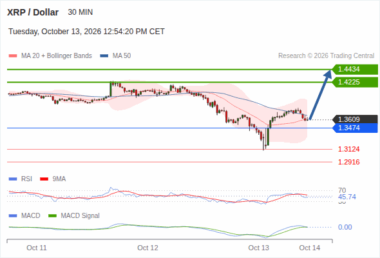Click the MA 50 legend label

point(122,56)
